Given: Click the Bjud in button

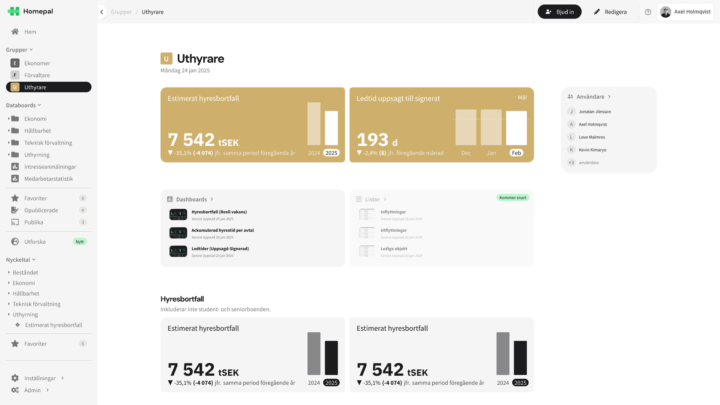Looking at the screenshot, I should (x=559, y=12).
